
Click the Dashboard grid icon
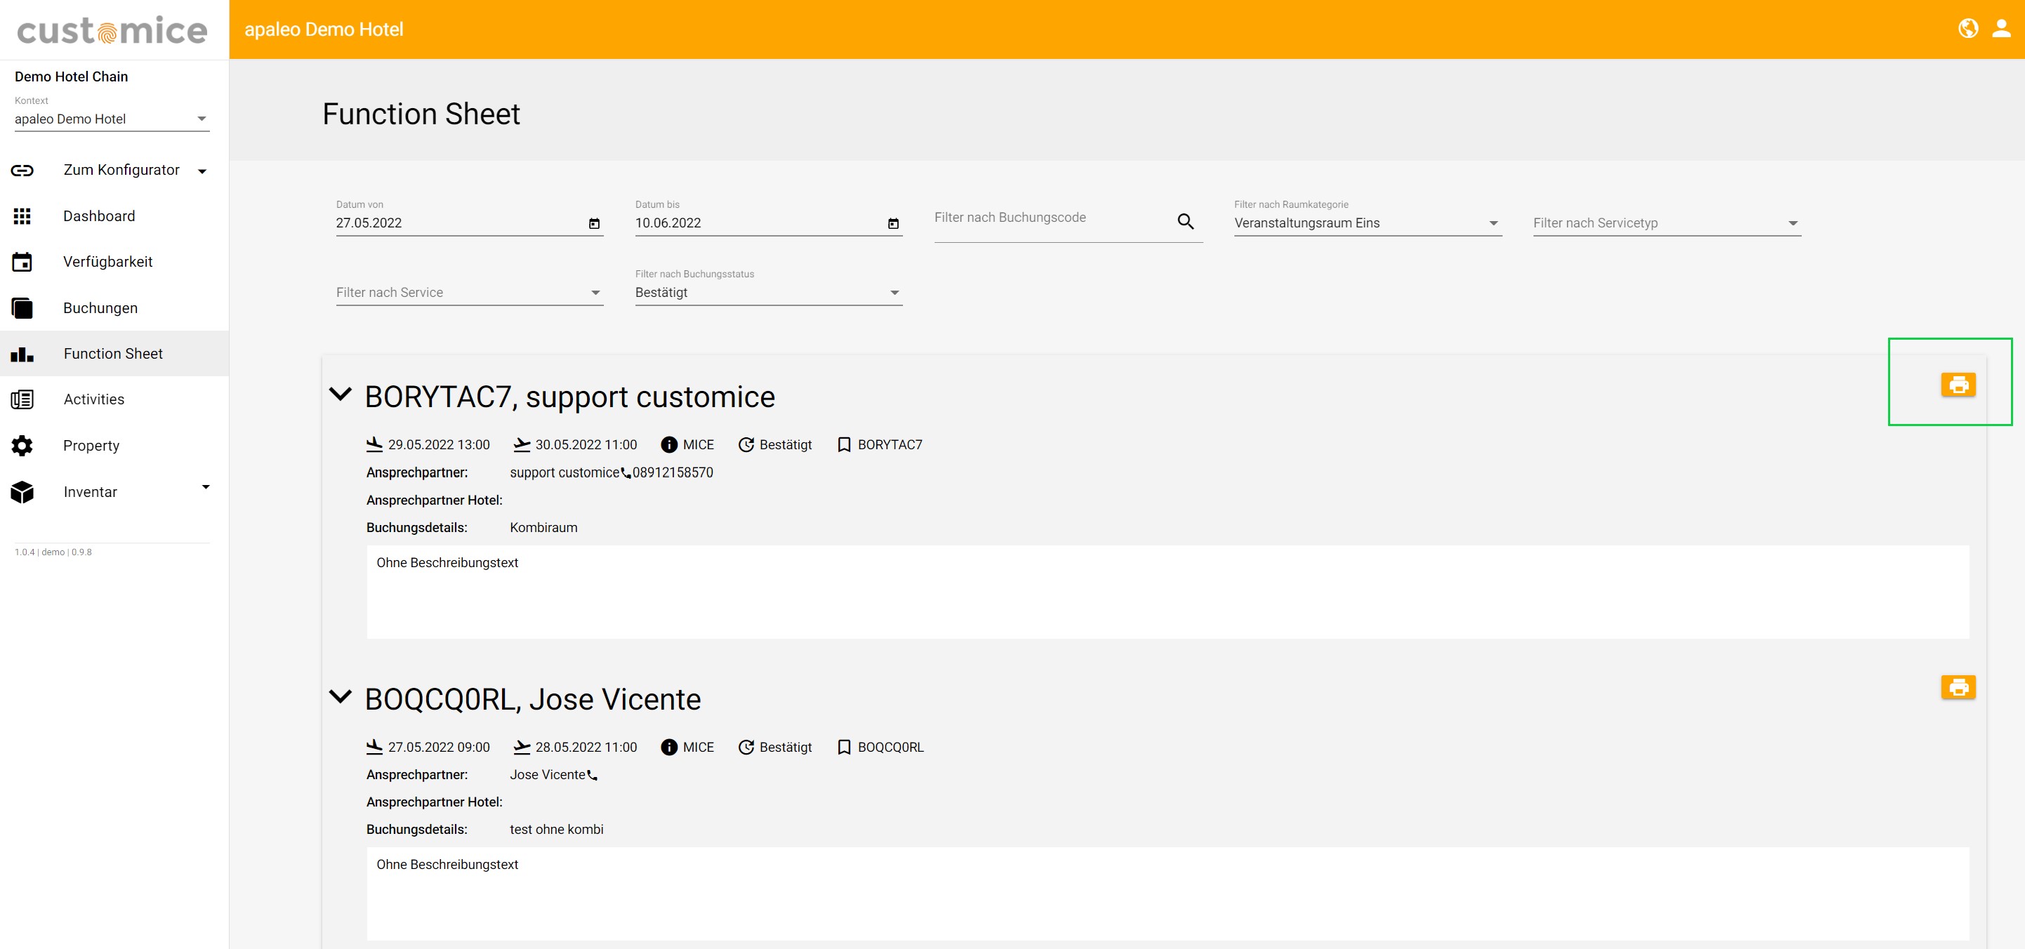click(x=22, y=216)
